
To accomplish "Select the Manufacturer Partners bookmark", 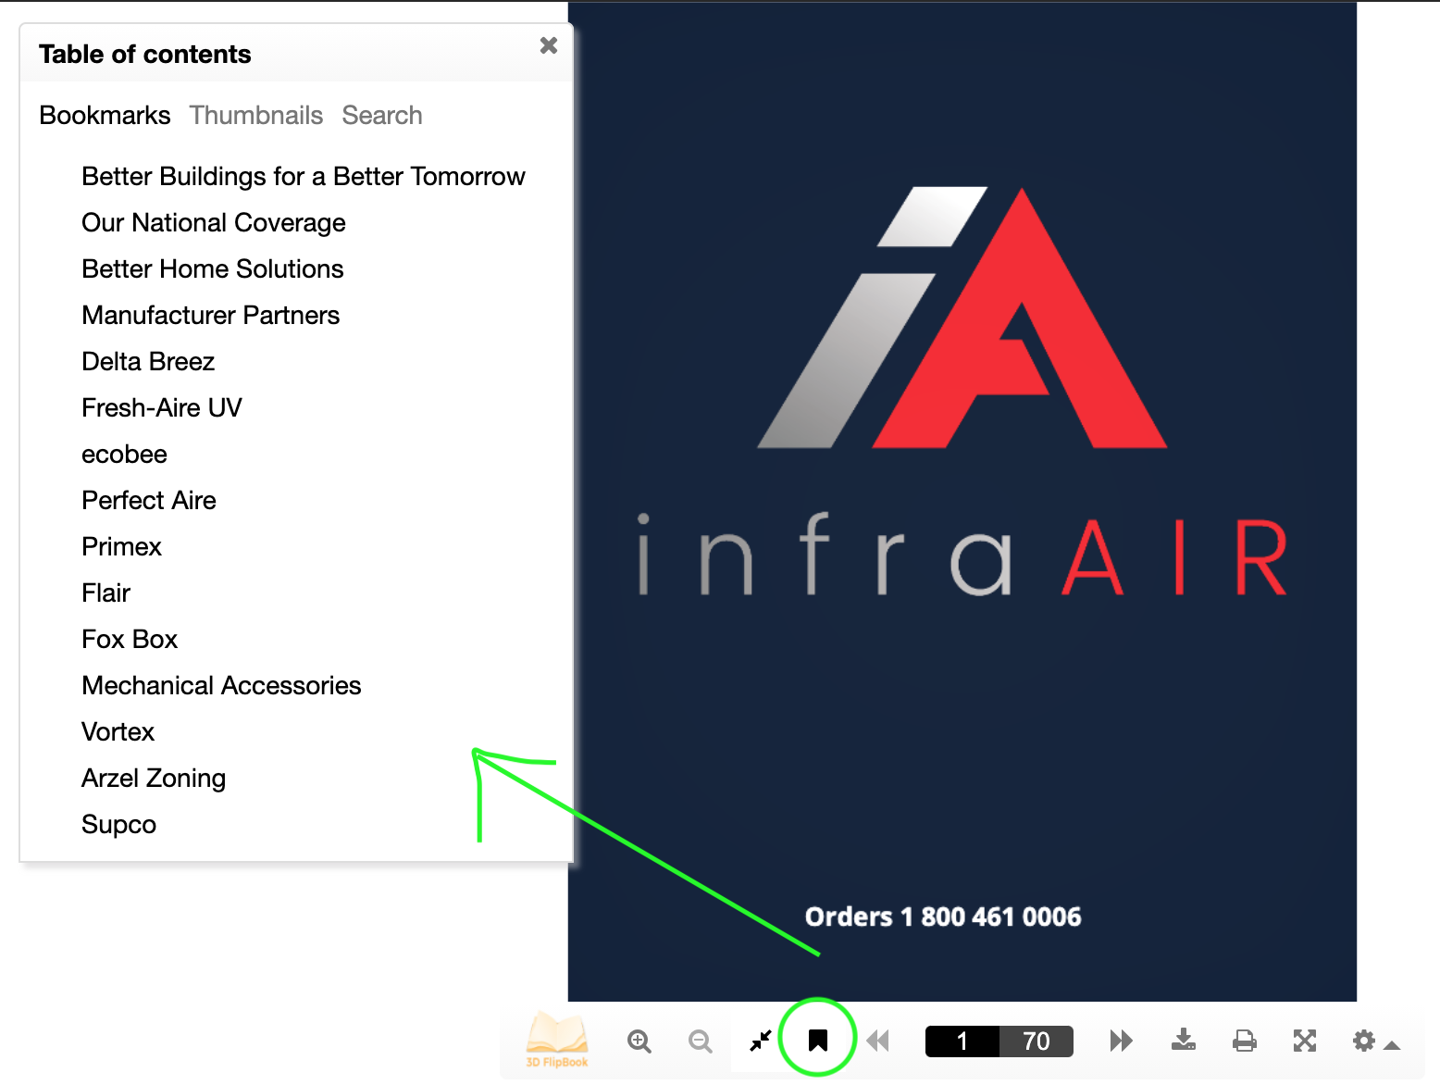I will 211,316.
